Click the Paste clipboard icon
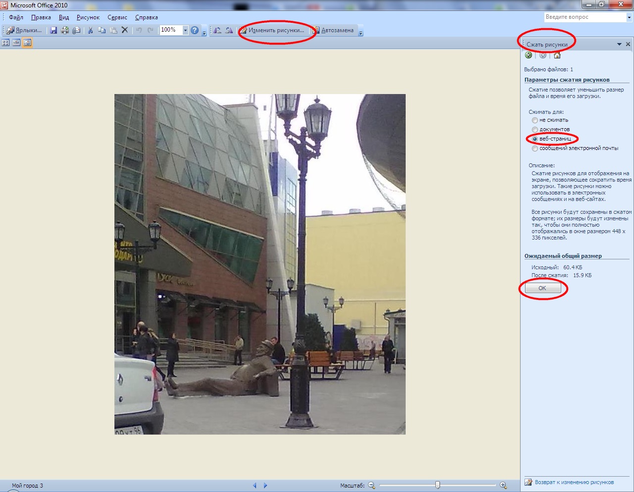 113,30
